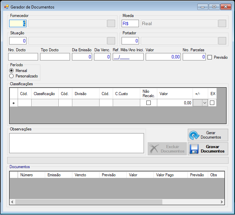Click the Situação lookup button
Viewport: 235px width, 215px height.
[111, 41]
